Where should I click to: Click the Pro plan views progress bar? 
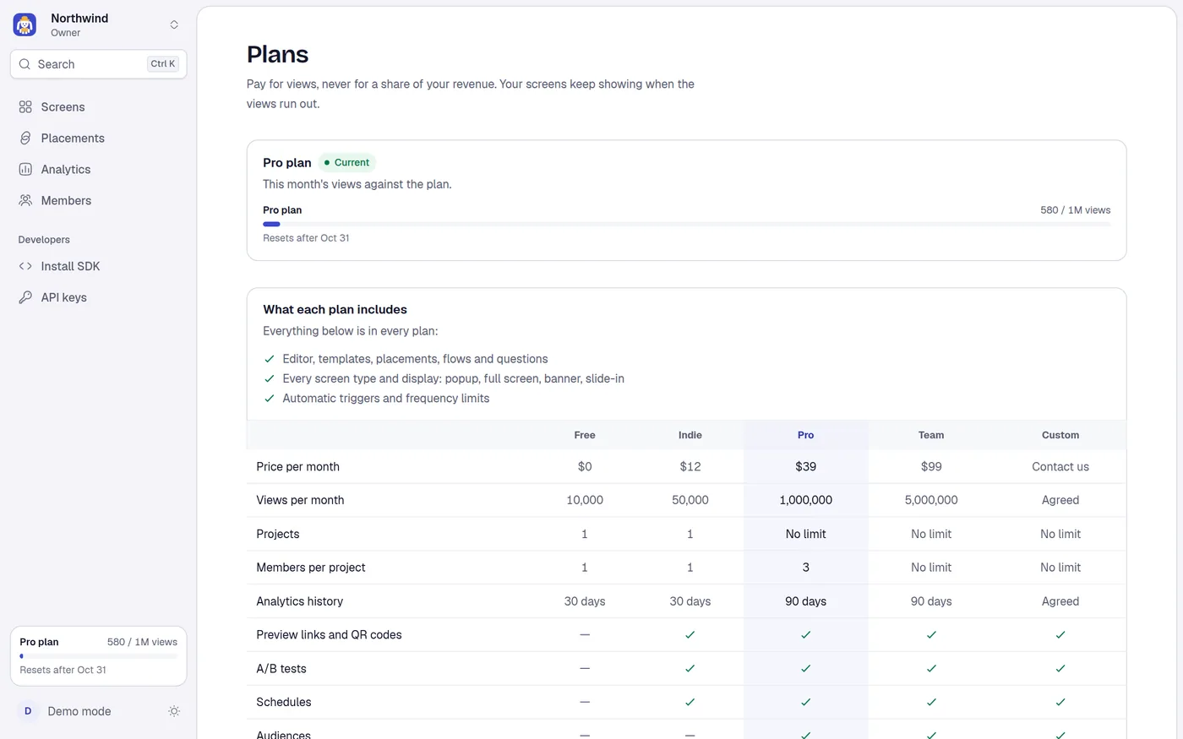point(686,224)
